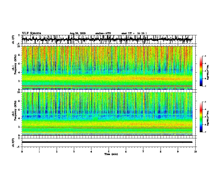Select the "ch.1(V)" axis label
Viewport: 220px width, 170px height.
tap(13, 39)
